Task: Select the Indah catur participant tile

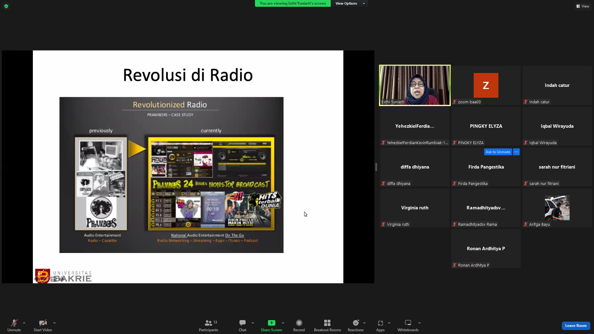Action: (x=557, y=85)
